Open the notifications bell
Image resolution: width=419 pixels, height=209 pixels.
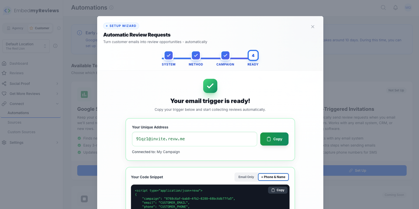pyautogui.click(x=395, y=8)
